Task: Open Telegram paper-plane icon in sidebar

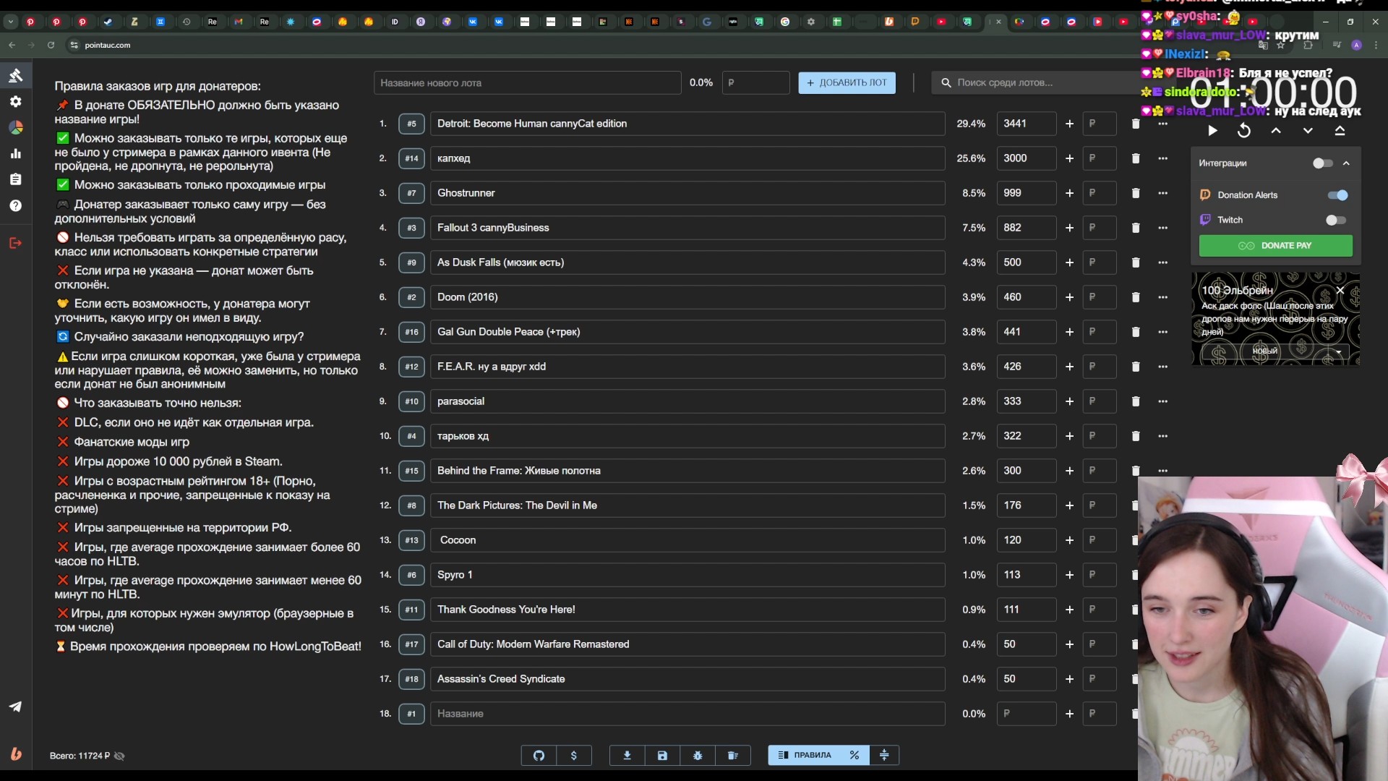Action: click(15, 707)
